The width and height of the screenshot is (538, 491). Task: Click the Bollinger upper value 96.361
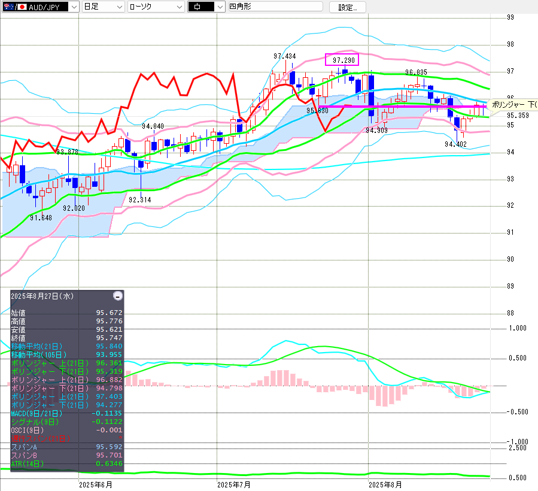[109, 363]
